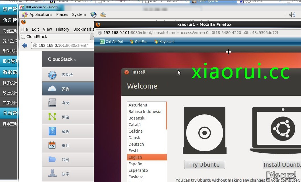Select Esperanto in the language list

click(146, 170)
